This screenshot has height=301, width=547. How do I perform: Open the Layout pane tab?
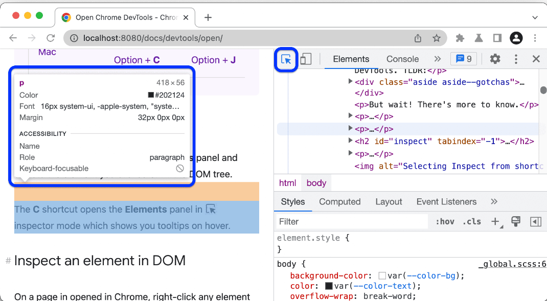pyautogui.click(x=389, y=201)
